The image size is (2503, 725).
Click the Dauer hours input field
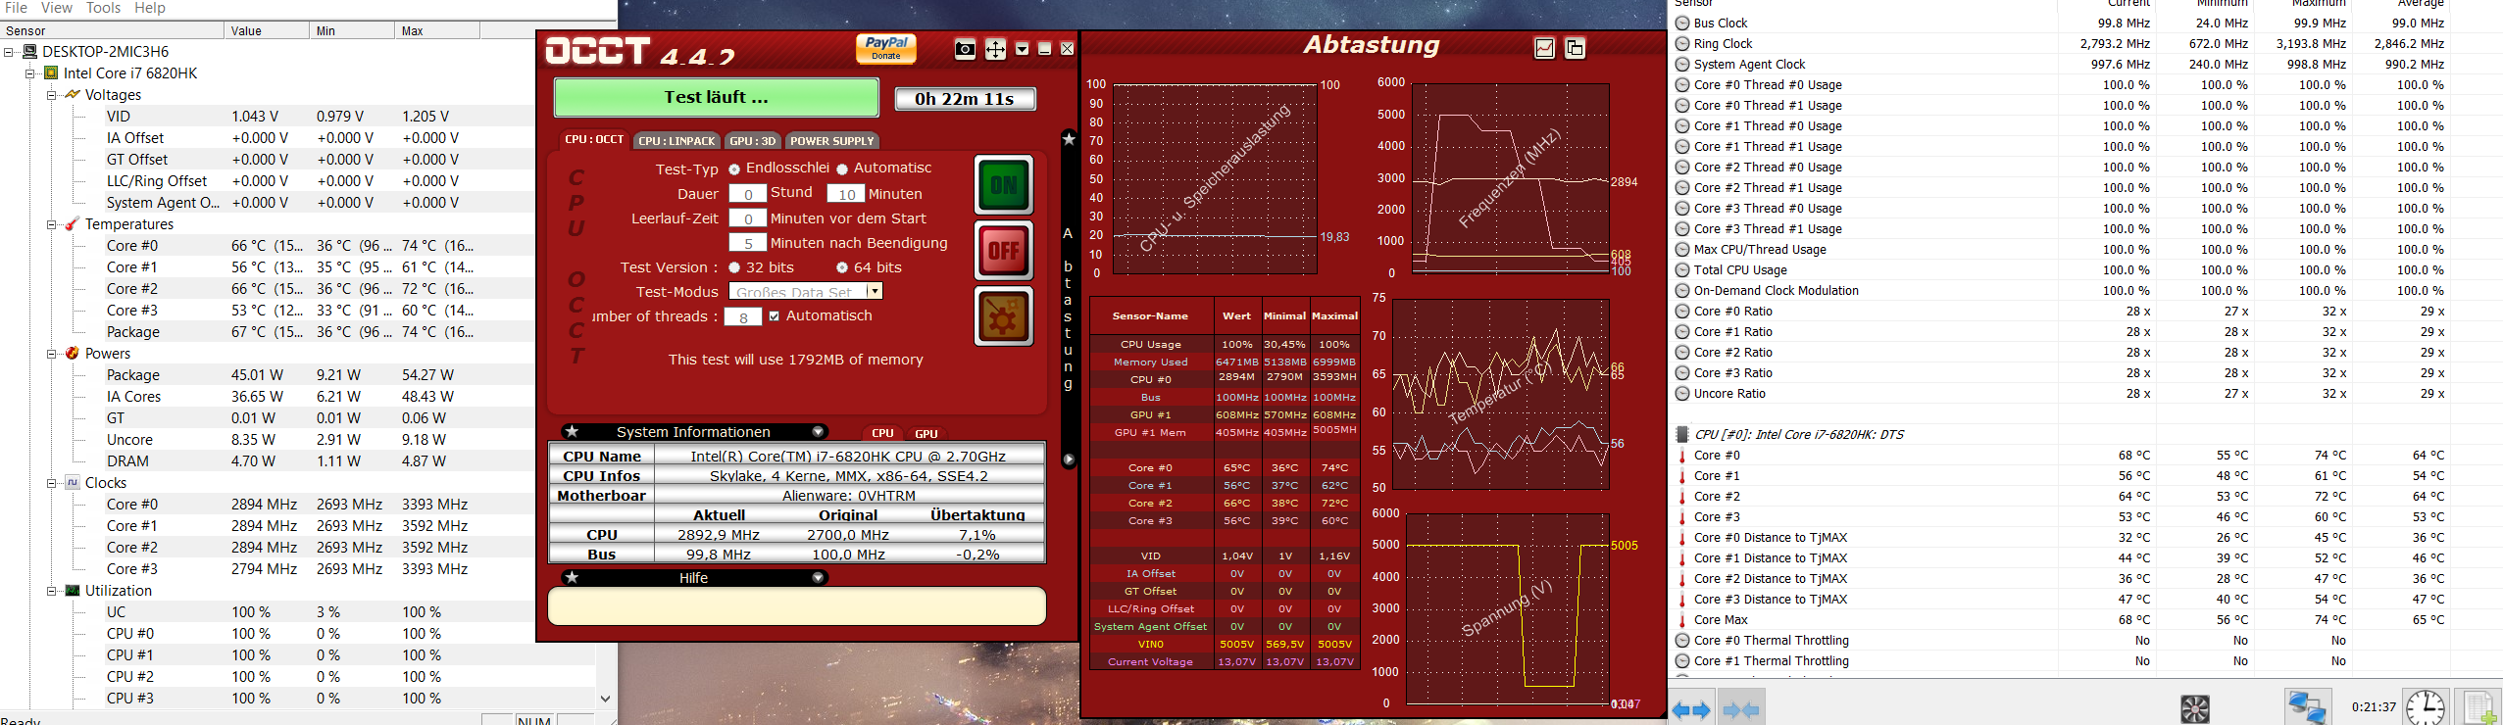747,194
